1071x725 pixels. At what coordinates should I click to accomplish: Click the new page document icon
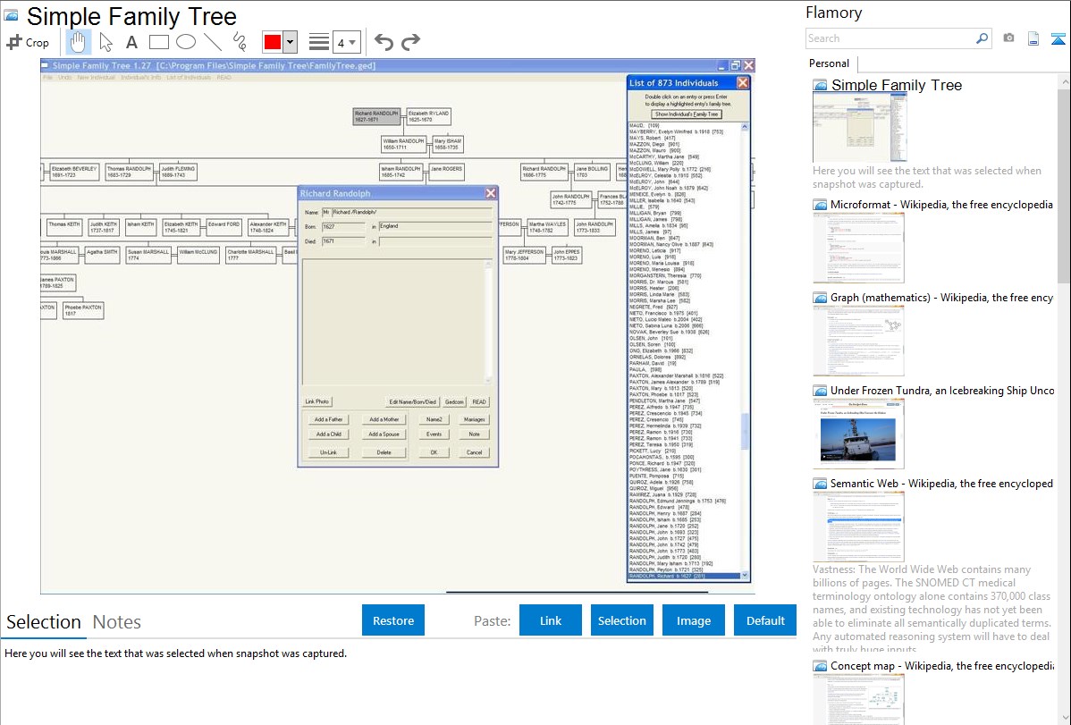coord(1033,38)
